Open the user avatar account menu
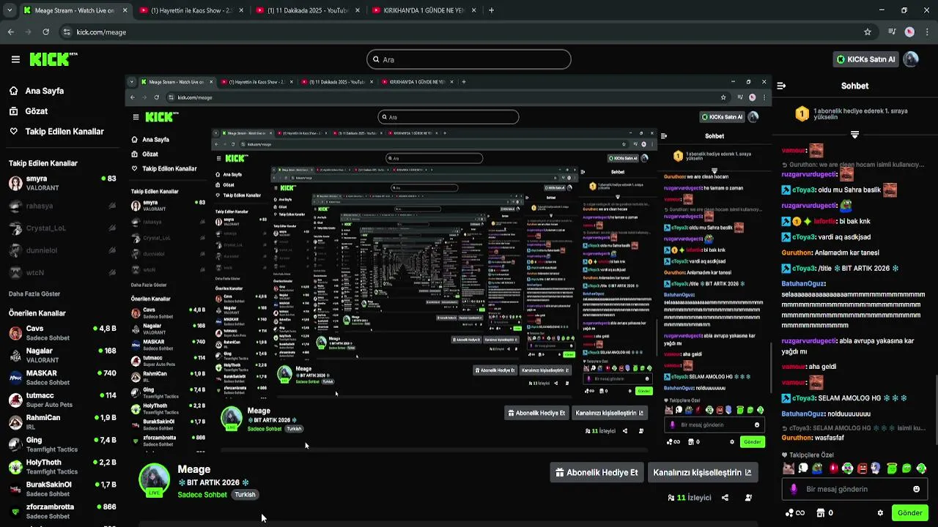 (911, 59)
